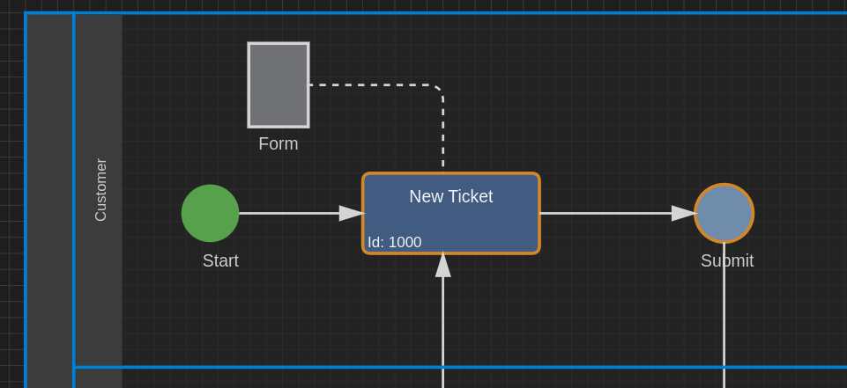Click the "Submit" text label

coord(727,260)
